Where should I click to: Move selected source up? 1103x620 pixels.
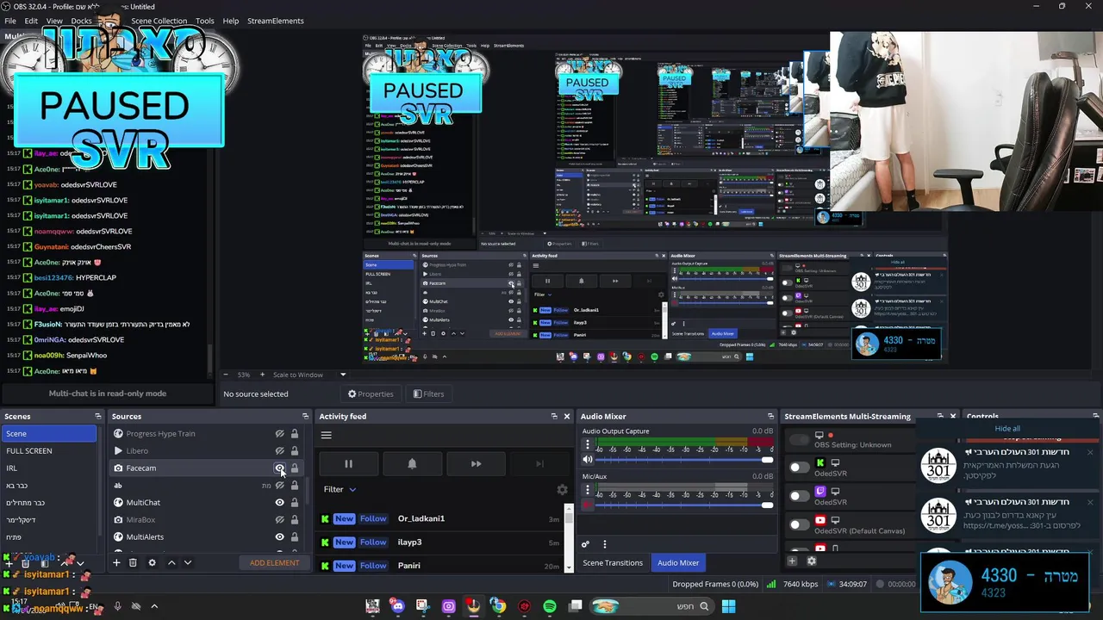tap(171, 562)
